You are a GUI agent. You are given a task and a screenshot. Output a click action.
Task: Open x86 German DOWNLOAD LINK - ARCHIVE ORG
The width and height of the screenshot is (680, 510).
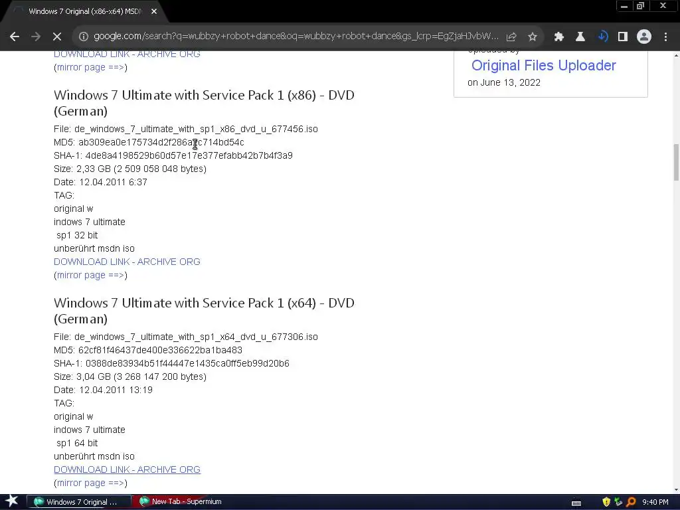tap(127, 262)
